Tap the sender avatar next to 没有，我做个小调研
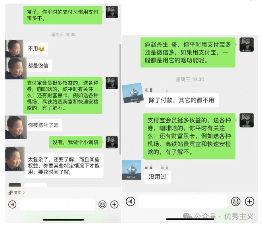262x227 pixels. (x=112, y=142)
